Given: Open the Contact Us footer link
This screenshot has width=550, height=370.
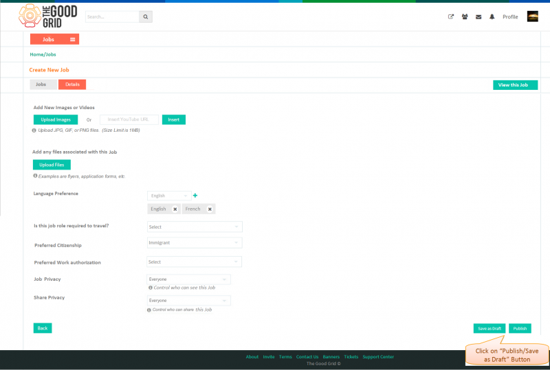Looking at the screenshot, I should tap(307, 357).
